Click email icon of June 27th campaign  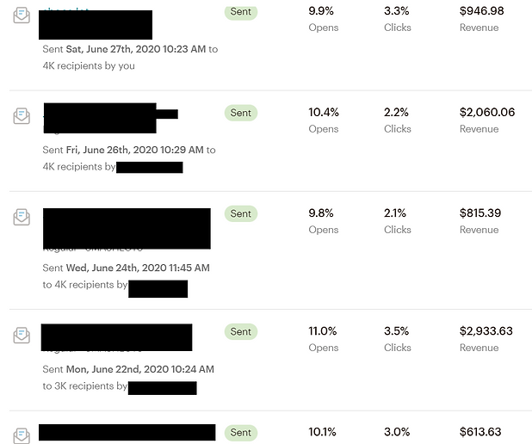[x=22, y=15]
